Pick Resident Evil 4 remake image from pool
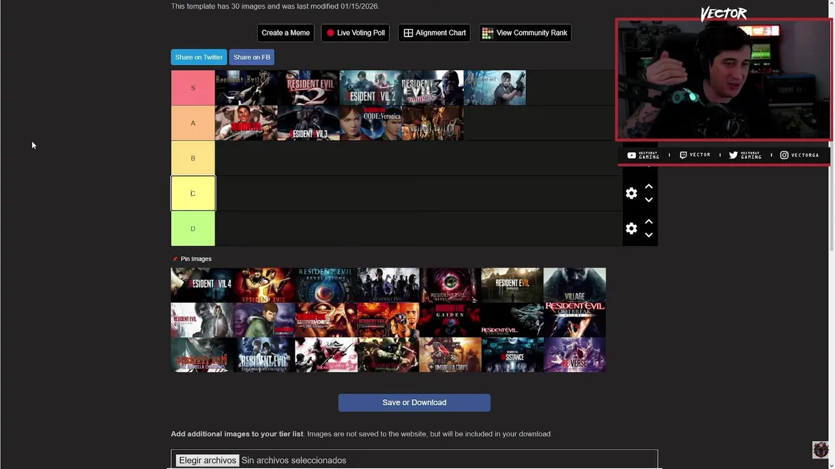This screenshot has width=835, height=469. pyautogui.click(x=202, y=285)
